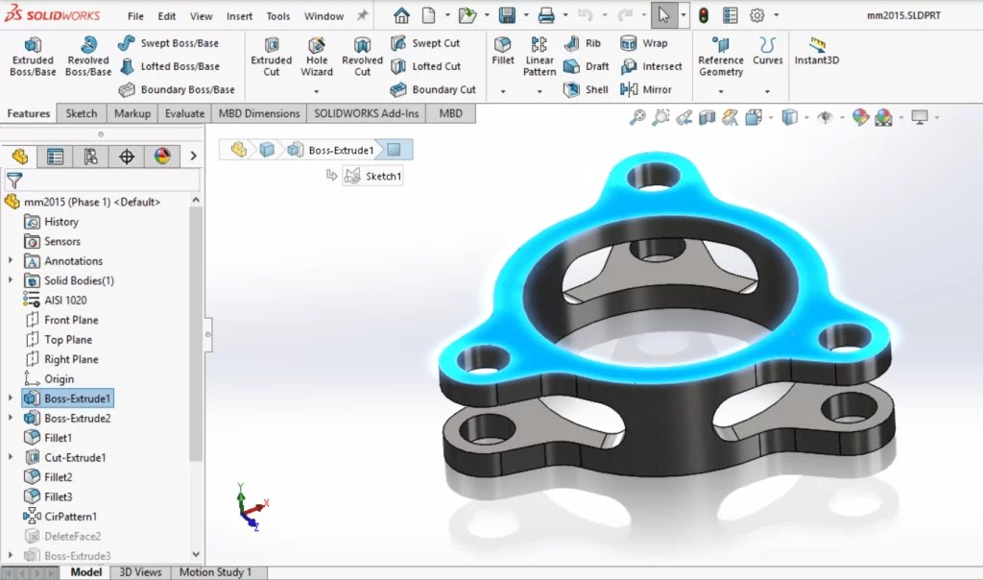Toggle Instant3D mode

coord(816,51)
